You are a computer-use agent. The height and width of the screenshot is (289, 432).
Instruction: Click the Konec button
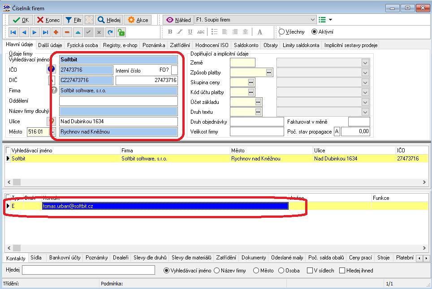pos(48,20)
